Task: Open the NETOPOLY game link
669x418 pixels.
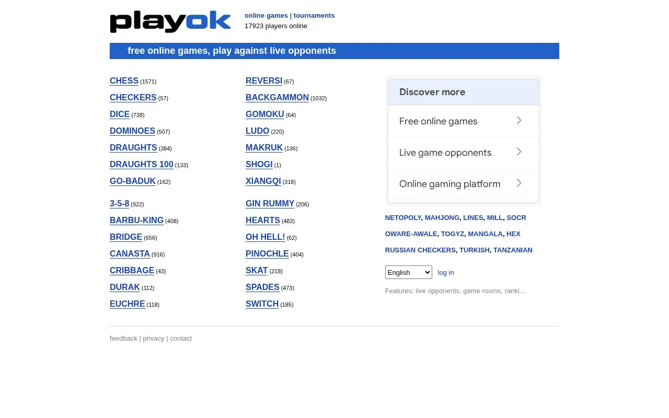Action: [x=403, y=218]
